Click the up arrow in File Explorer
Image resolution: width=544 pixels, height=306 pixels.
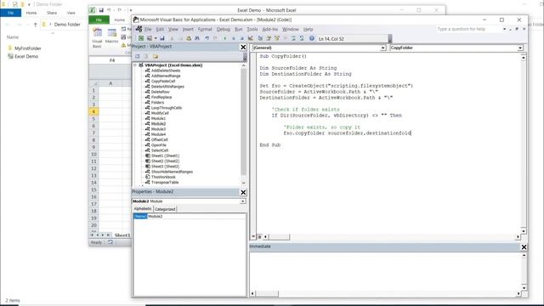pos(35,25)
